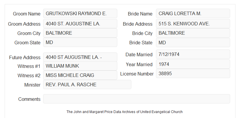Screen dimensions: 236x118
Task: Focus the Groom State field
Action: (x=80, y=42)
